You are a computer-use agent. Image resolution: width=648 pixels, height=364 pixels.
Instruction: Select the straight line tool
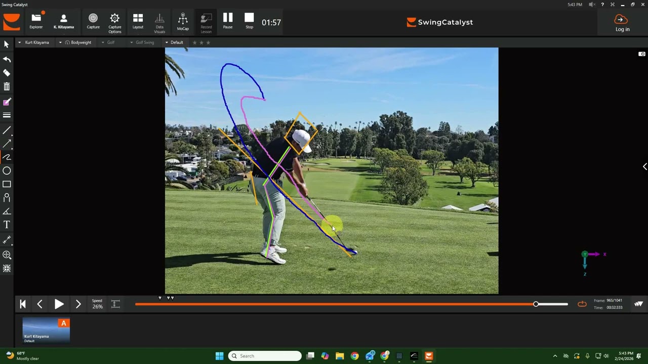click(7, 130)
